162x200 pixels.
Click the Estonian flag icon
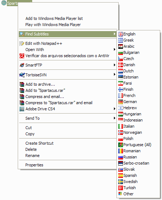[x=120, y=77]
